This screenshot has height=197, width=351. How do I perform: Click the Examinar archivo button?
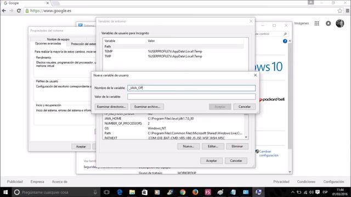(147, 107)
